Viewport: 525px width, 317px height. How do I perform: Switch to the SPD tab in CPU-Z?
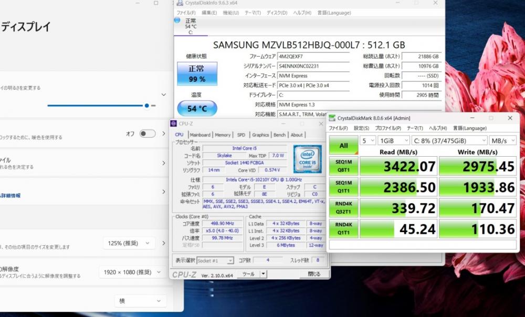click(241, 135)
